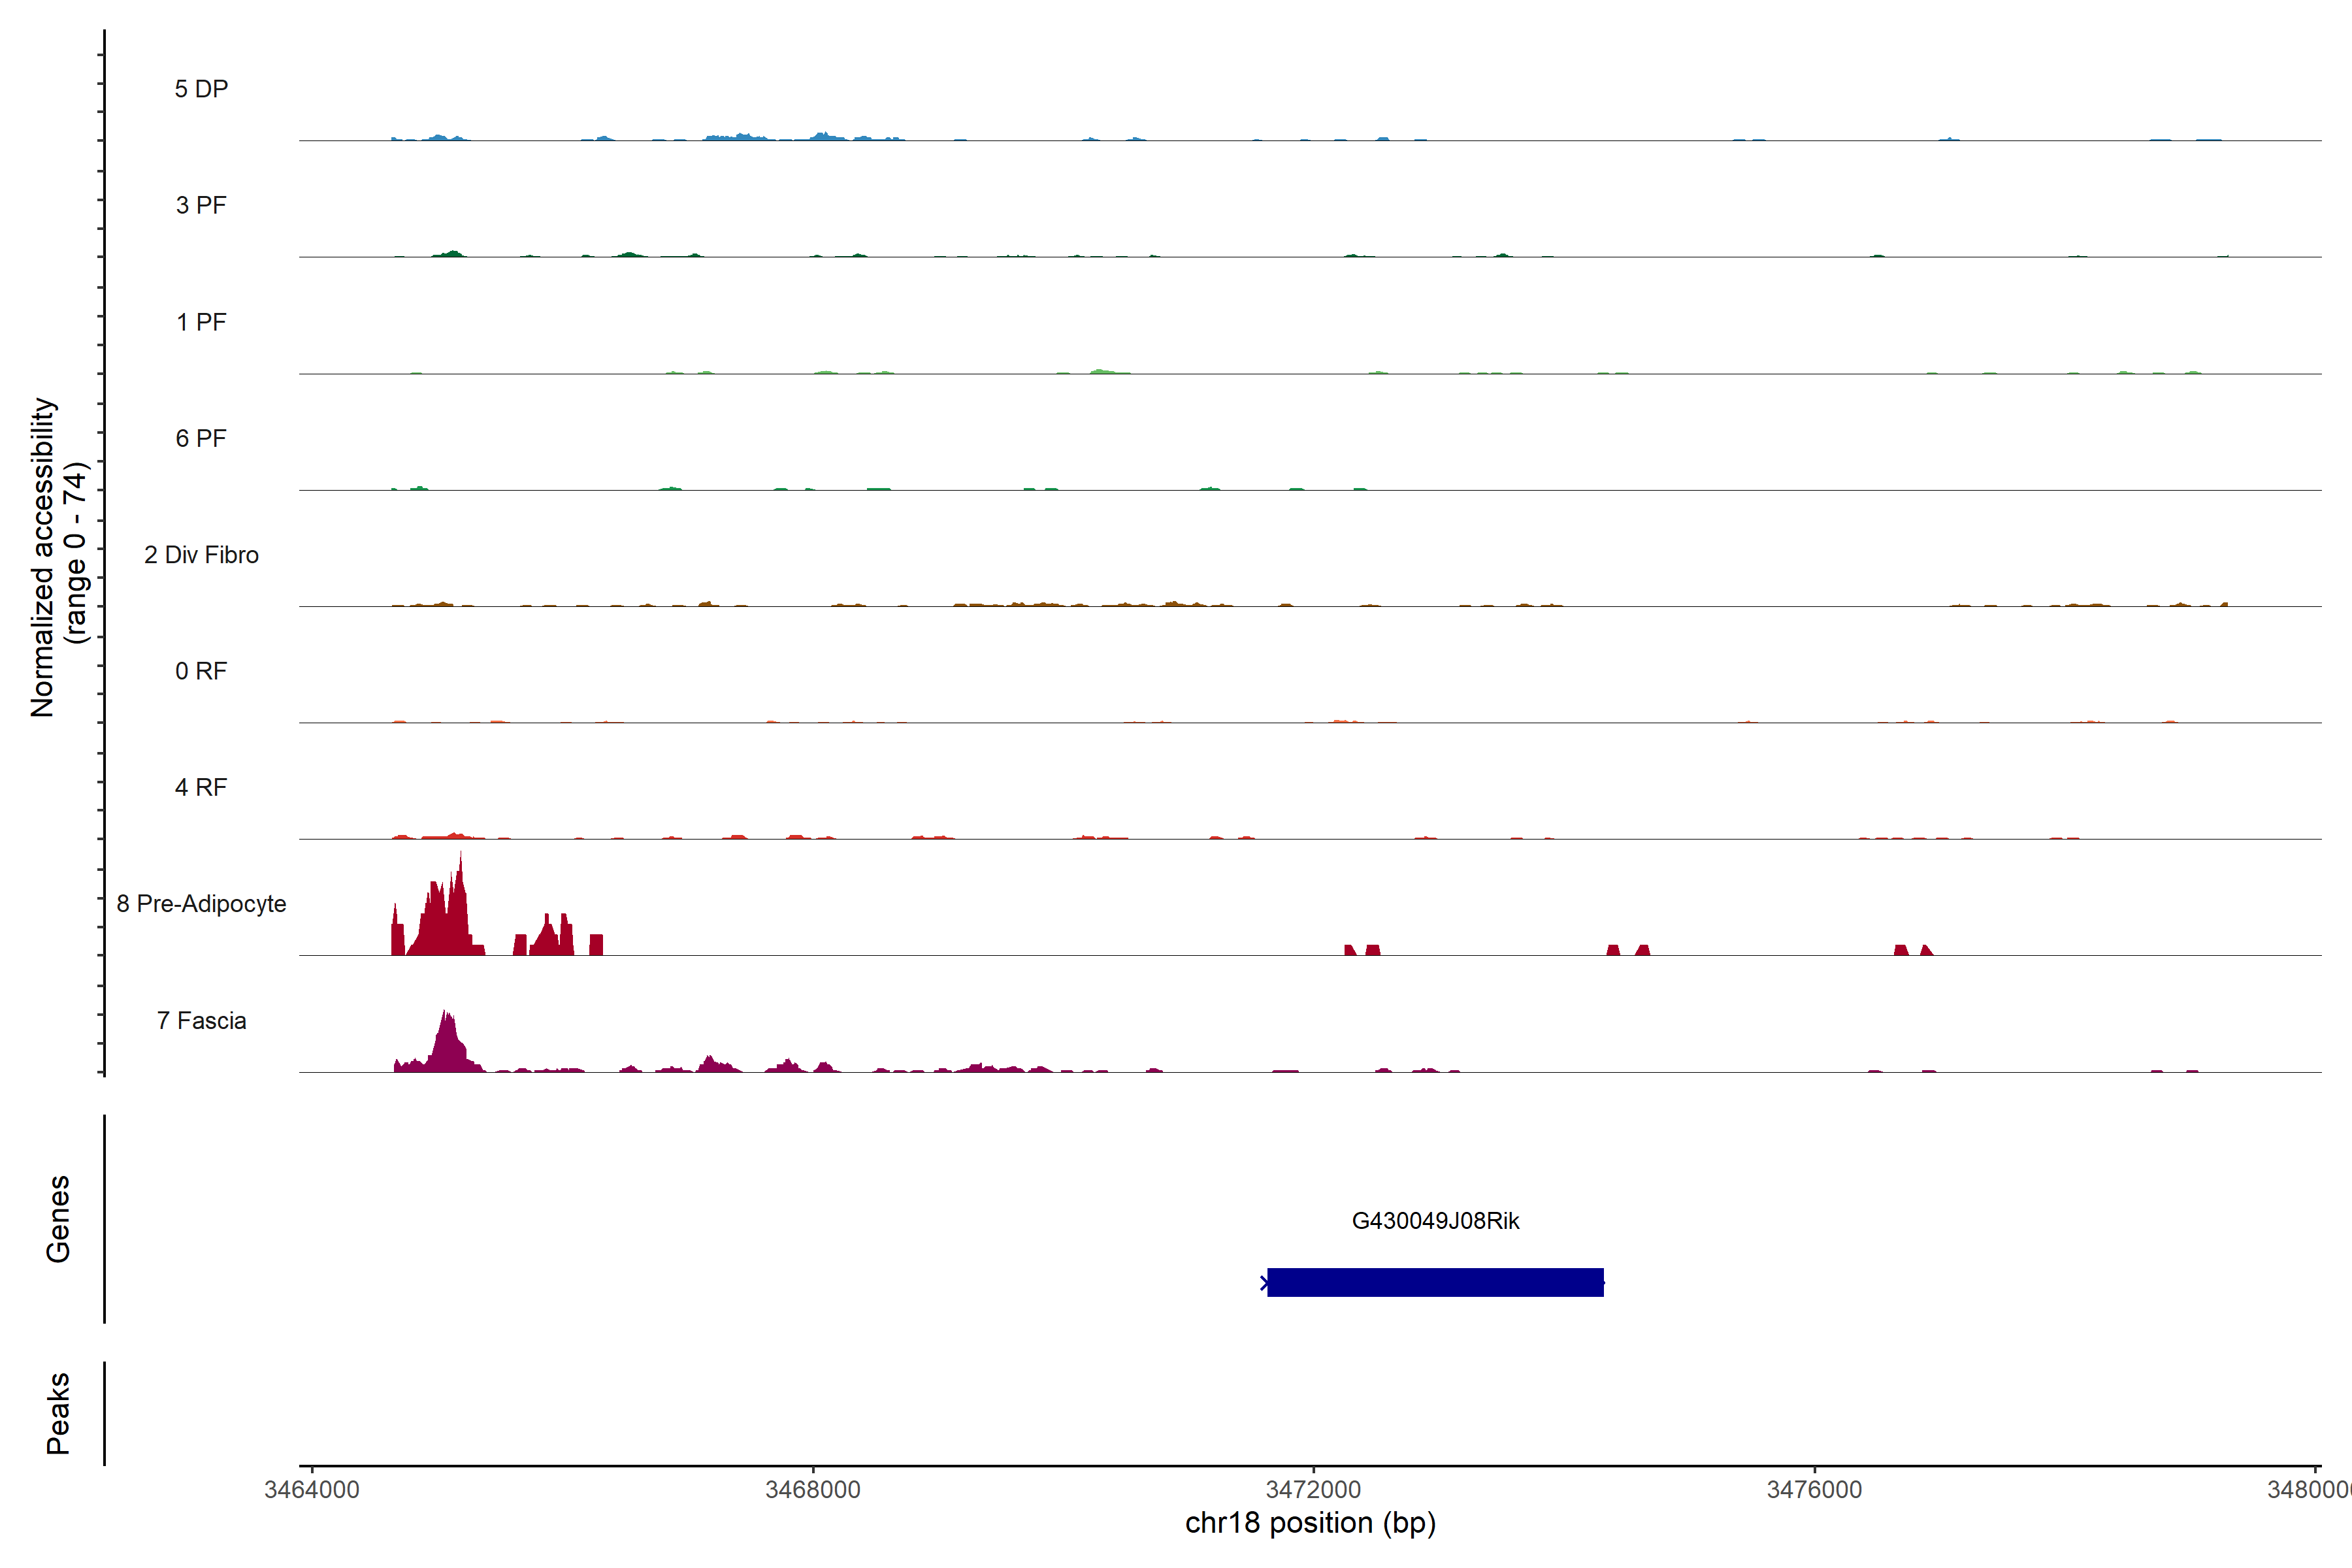Click the chr18 position (bp) axis title
2352x1568 pixels.
pyautogui.click(x=1310, y=1523)
